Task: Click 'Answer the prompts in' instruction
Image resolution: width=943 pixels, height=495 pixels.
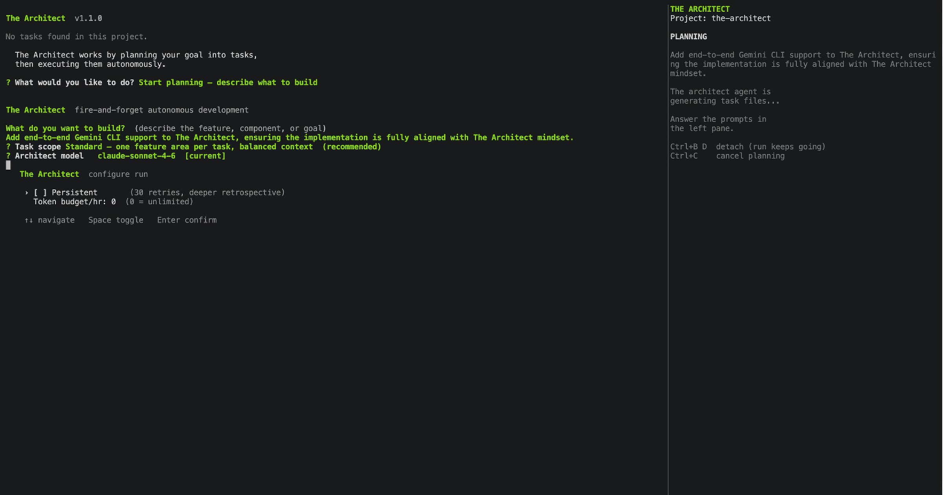Action: [718, 119]
